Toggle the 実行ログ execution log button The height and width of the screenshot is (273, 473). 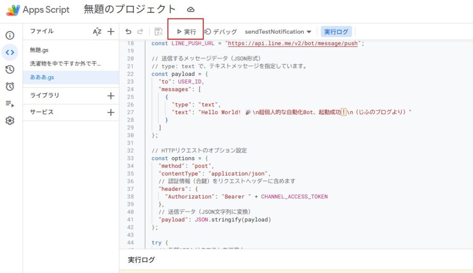(336, 31)
